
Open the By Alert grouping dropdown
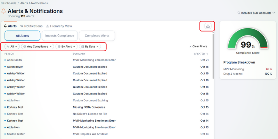(x=66, y=46)
